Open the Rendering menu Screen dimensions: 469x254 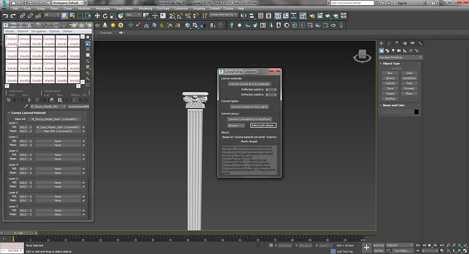(x=145, y=8)
